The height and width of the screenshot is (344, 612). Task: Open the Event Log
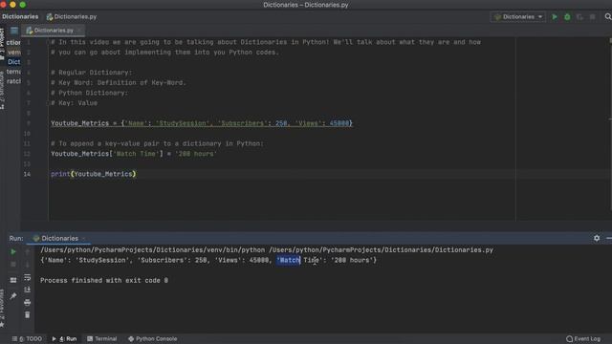point(583,339)
